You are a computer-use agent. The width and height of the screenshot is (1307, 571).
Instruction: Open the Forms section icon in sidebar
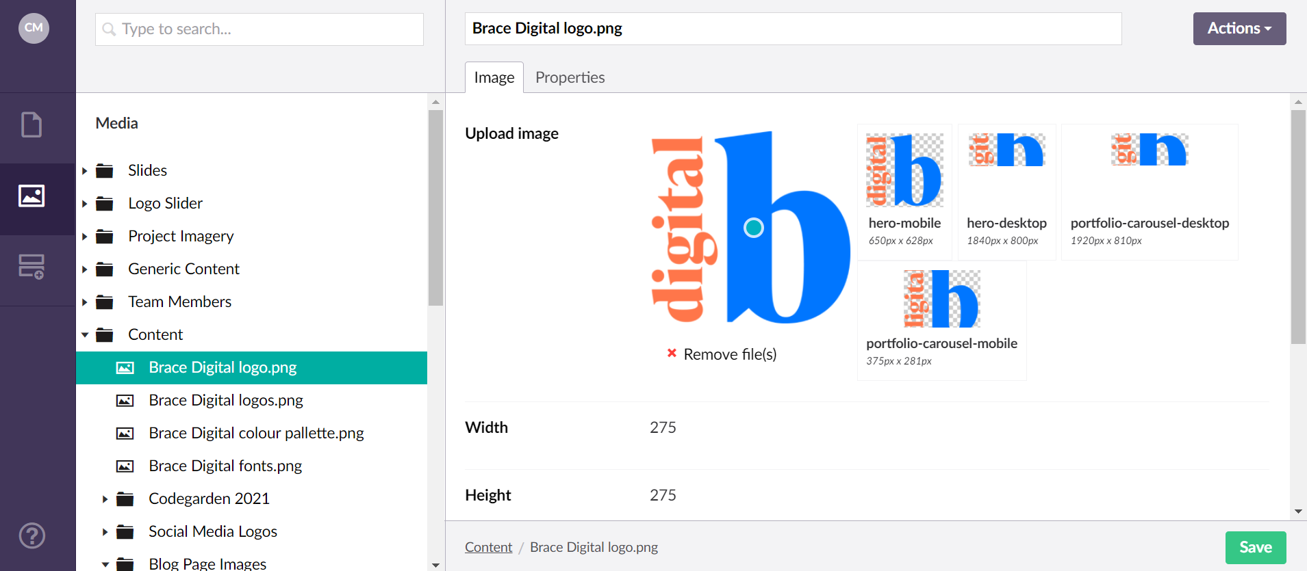(31, 267)
